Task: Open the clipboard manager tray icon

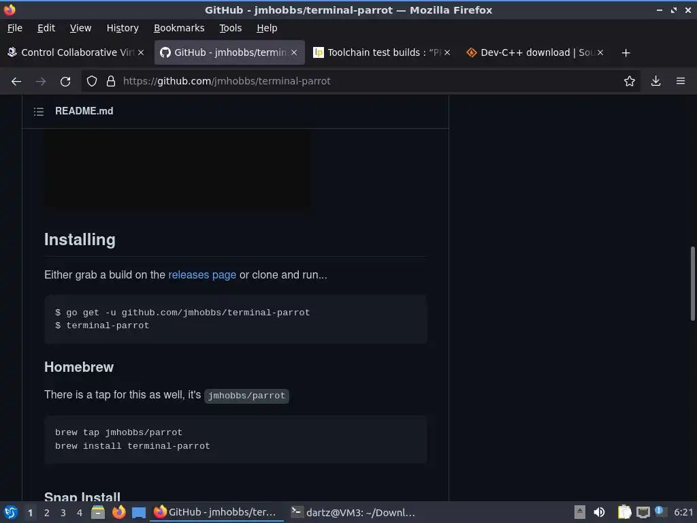Action: 625,512
